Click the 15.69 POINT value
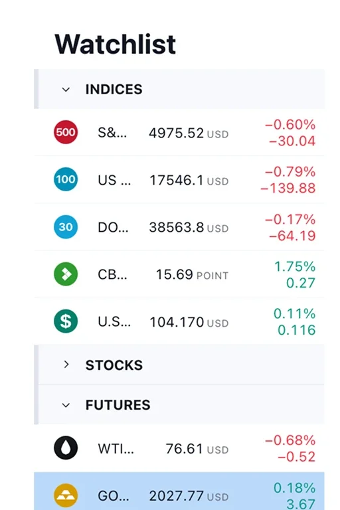This screenshot has width=340, height=510. [192, 275]
